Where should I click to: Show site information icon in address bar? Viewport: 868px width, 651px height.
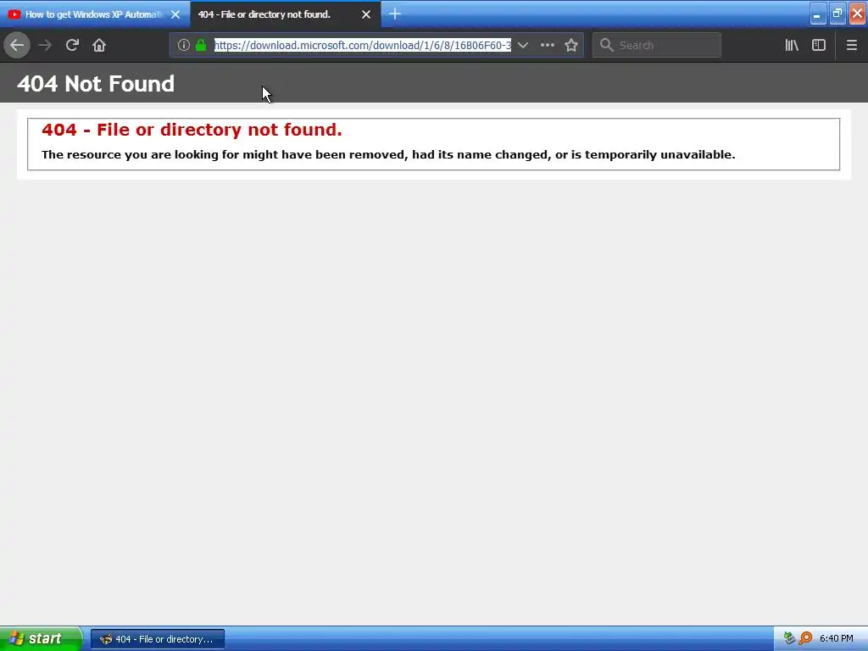(184, 45)
